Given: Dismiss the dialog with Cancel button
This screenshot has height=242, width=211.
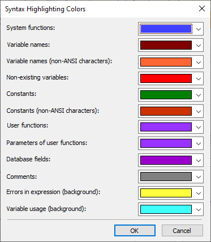Looking at the screenshot, I should pyautogui.click(x=182, y=231).
